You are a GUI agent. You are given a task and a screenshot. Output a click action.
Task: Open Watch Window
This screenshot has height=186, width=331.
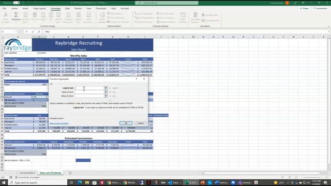point(183,17)
